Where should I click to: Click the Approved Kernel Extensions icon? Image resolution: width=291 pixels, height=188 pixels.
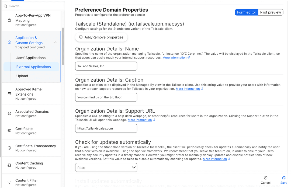pyautogui.click(x=9, y=94)
